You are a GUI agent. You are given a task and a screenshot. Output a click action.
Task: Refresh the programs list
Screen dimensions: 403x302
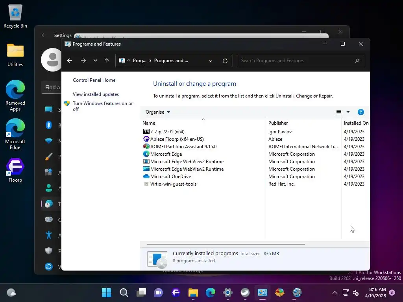tap(225, 61)
